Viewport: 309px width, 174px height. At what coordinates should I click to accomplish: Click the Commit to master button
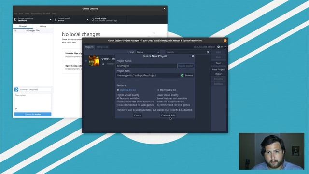(x=33, y=114)
